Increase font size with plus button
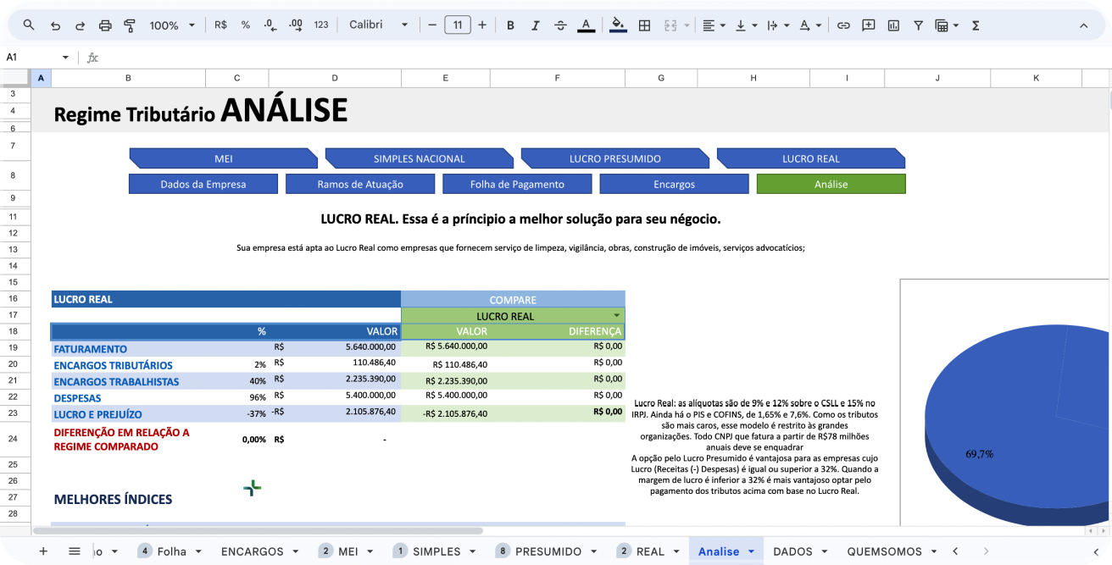The width and height of the screenshot is (1112, 565). (x=482, y=25)
